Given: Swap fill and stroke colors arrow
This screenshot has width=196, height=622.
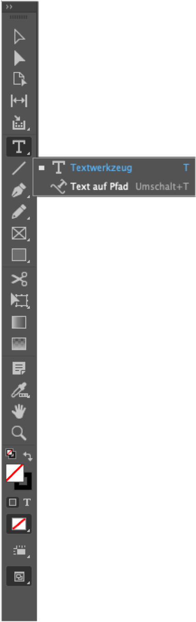Looking at the screenshot, I should pos(27,456).
